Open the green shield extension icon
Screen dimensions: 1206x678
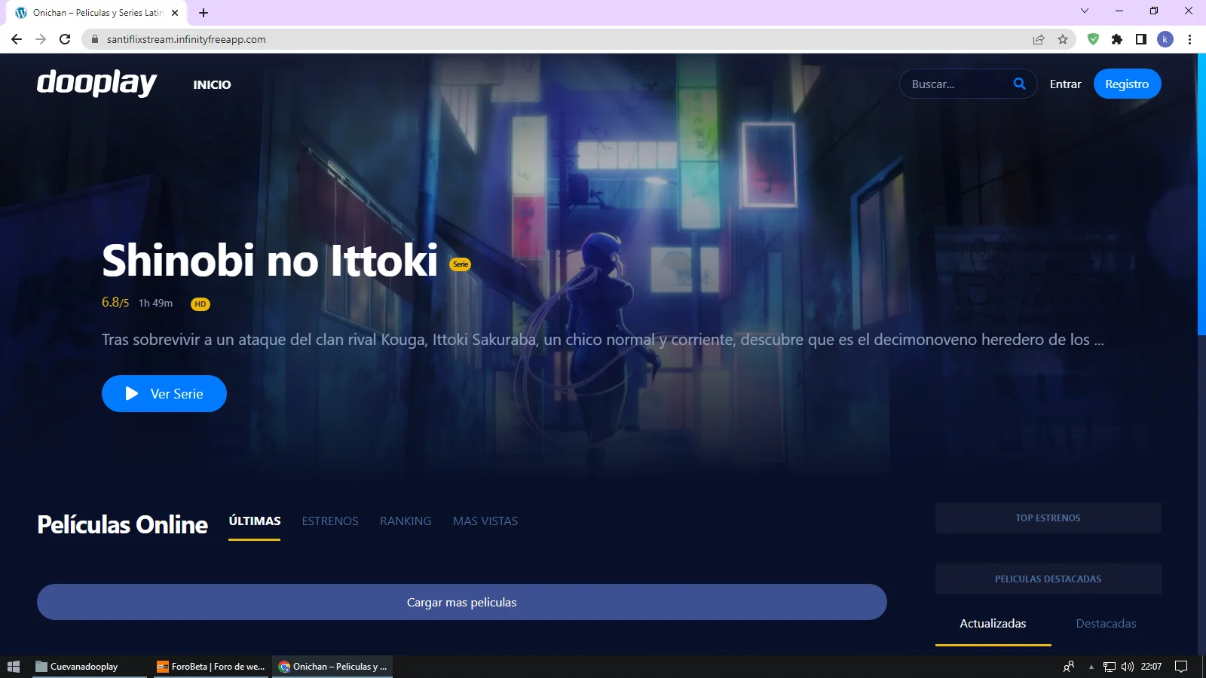click(x=1093, y=39)
